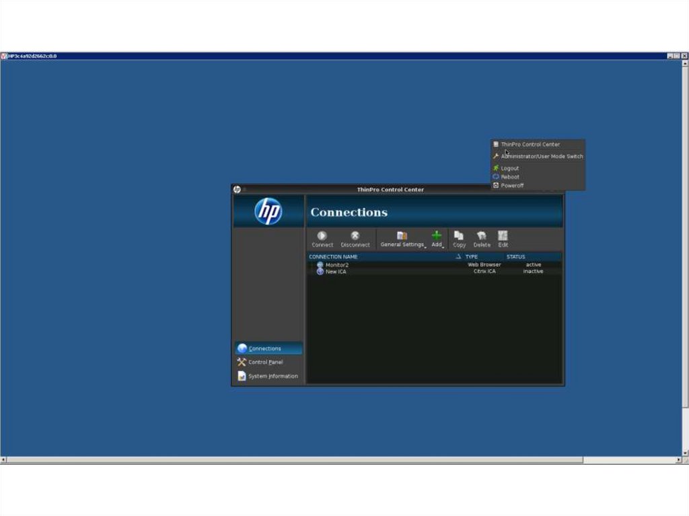689x516 pixels.
Task: Open Control Panel in the sidebar
Action: [x=268, y=362]
